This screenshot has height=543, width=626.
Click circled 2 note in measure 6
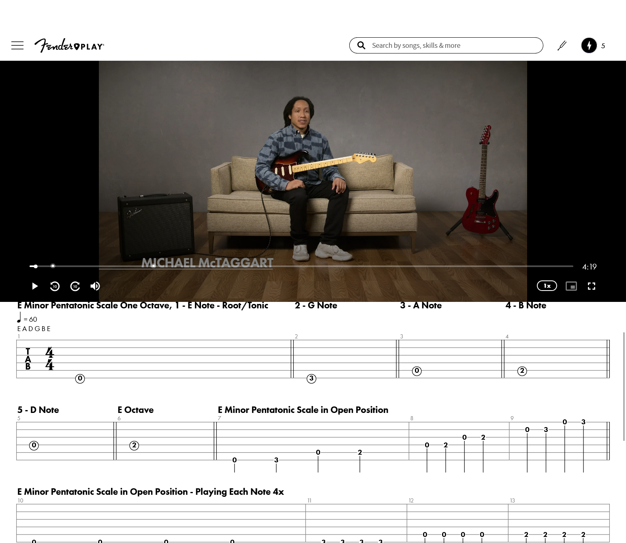pos(134,445)
